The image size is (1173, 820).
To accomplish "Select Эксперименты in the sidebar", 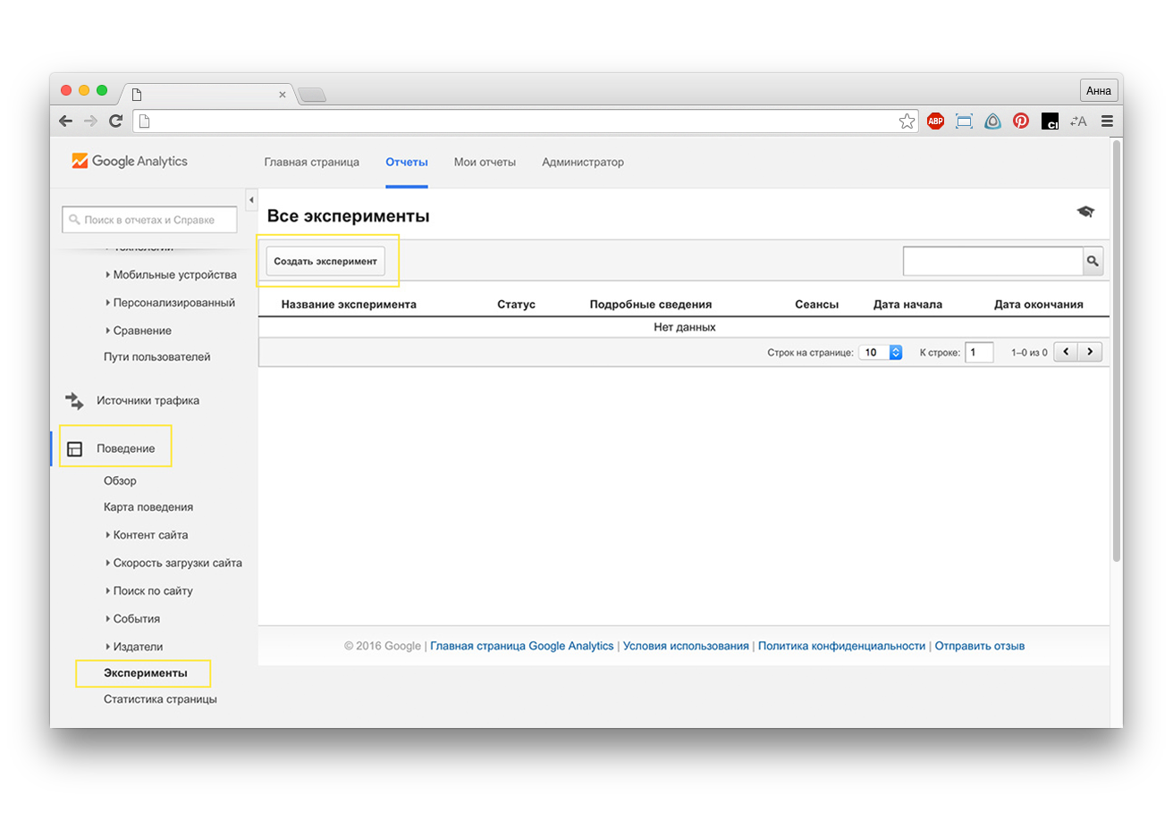I will [x=145, y=673].
